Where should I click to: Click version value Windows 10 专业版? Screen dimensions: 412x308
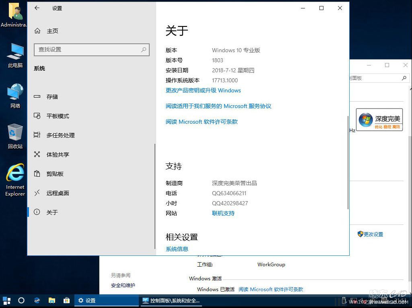click(236, 50)
